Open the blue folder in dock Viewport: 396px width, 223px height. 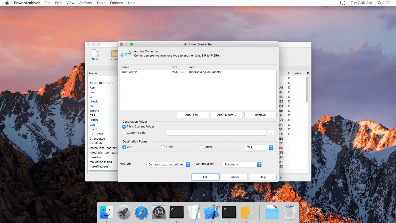[272, 212]
